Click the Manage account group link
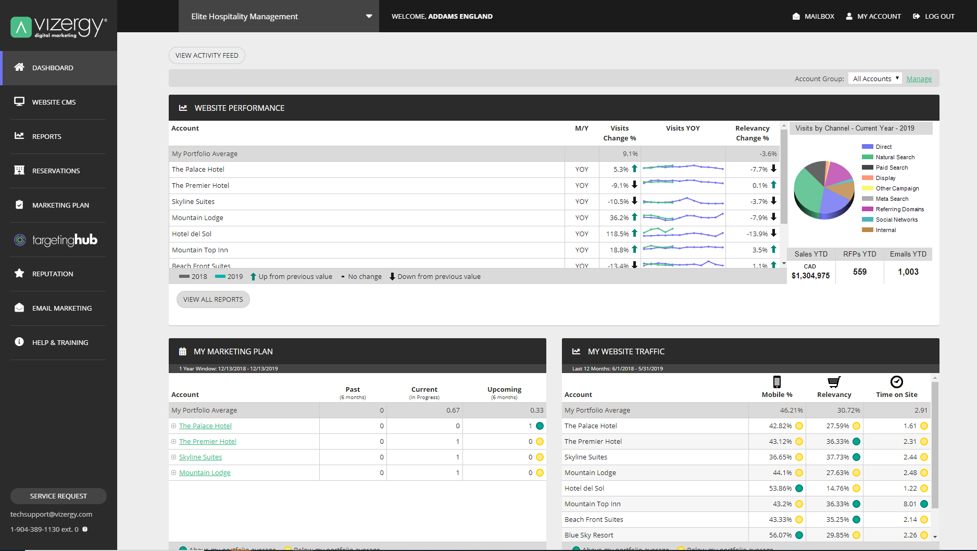 pyautogui.click(x=919, y=79)
